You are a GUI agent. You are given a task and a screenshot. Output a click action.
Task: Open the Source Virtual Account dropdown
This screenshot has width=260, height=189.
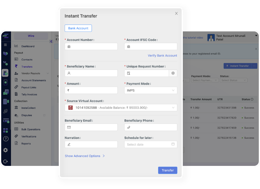(121, 108)
